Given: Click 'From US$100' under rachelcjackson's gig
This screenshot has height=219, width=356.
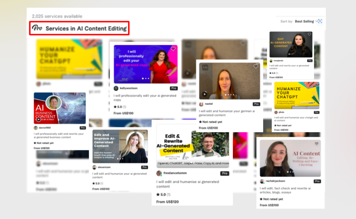Looking at the screenshot, I should tap(269, 205).
